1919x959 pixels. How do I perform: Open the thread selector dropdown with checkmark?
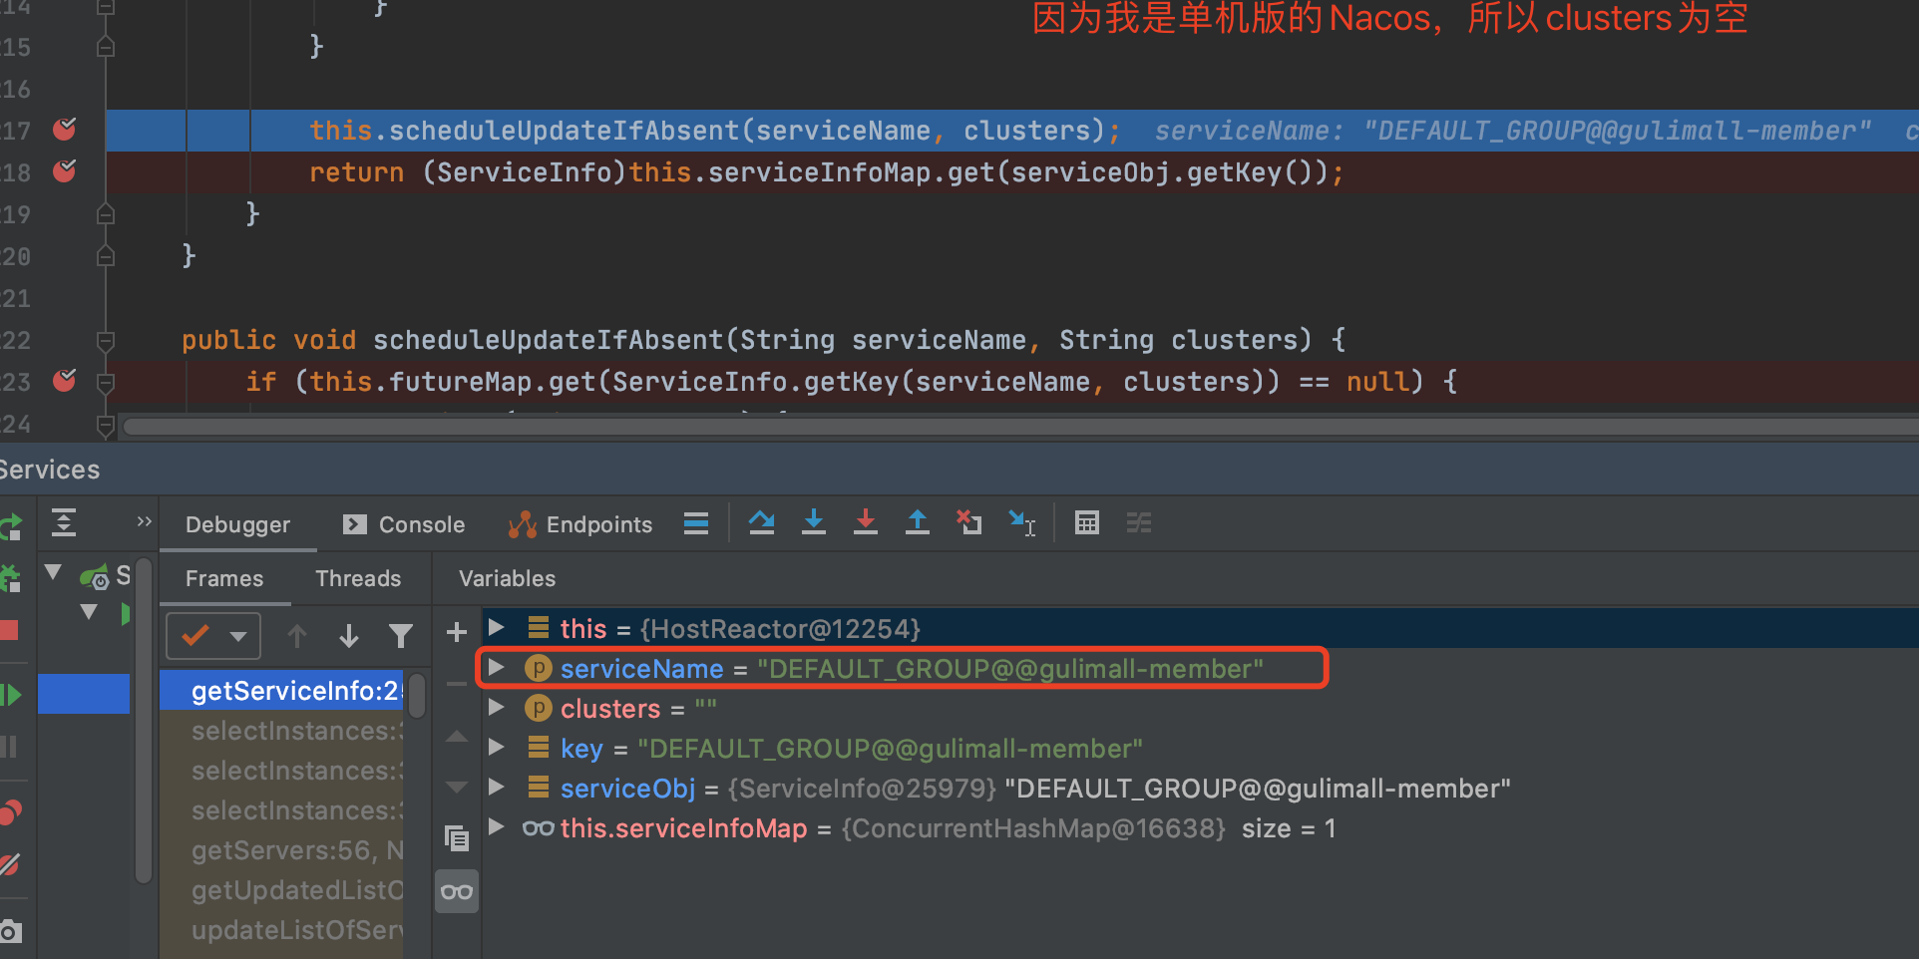click(x=213, y=636)
